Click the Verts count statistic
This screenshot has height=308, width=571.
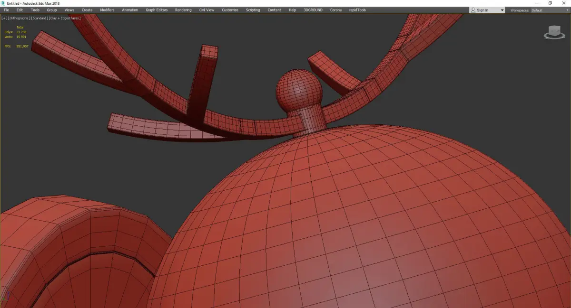(x=15, y=37)
